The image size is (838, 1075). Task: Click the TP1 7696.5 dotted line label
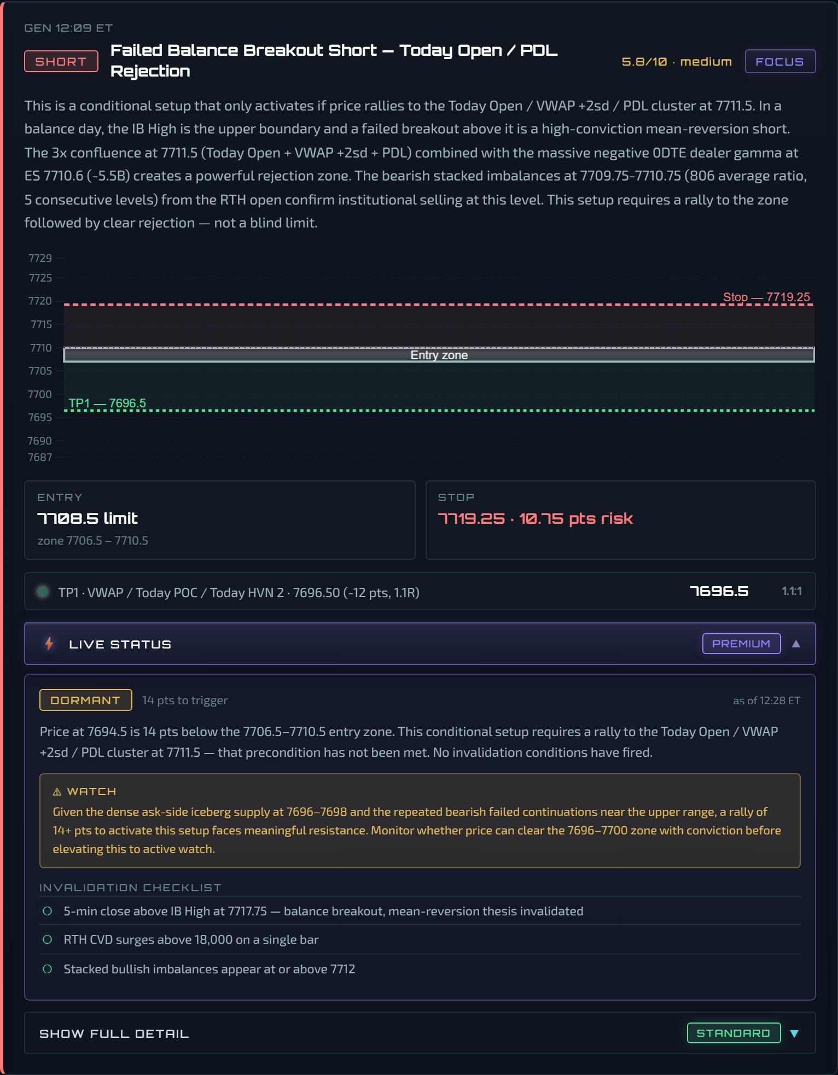point(107,404)
